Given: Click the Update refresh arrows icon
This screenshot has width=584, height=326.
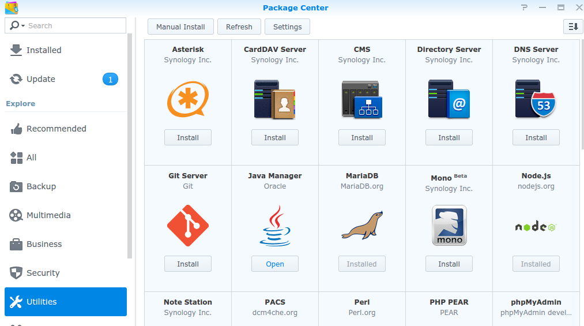Looking at the screenshot, I should [x=16, y=79].
